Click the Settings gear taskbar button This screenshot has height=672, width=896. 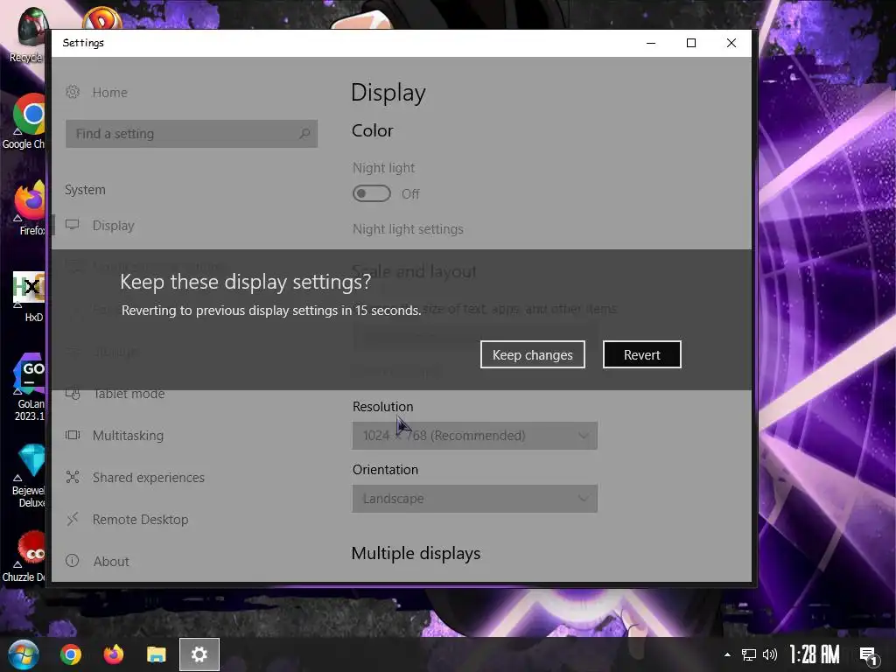(199, 654)
